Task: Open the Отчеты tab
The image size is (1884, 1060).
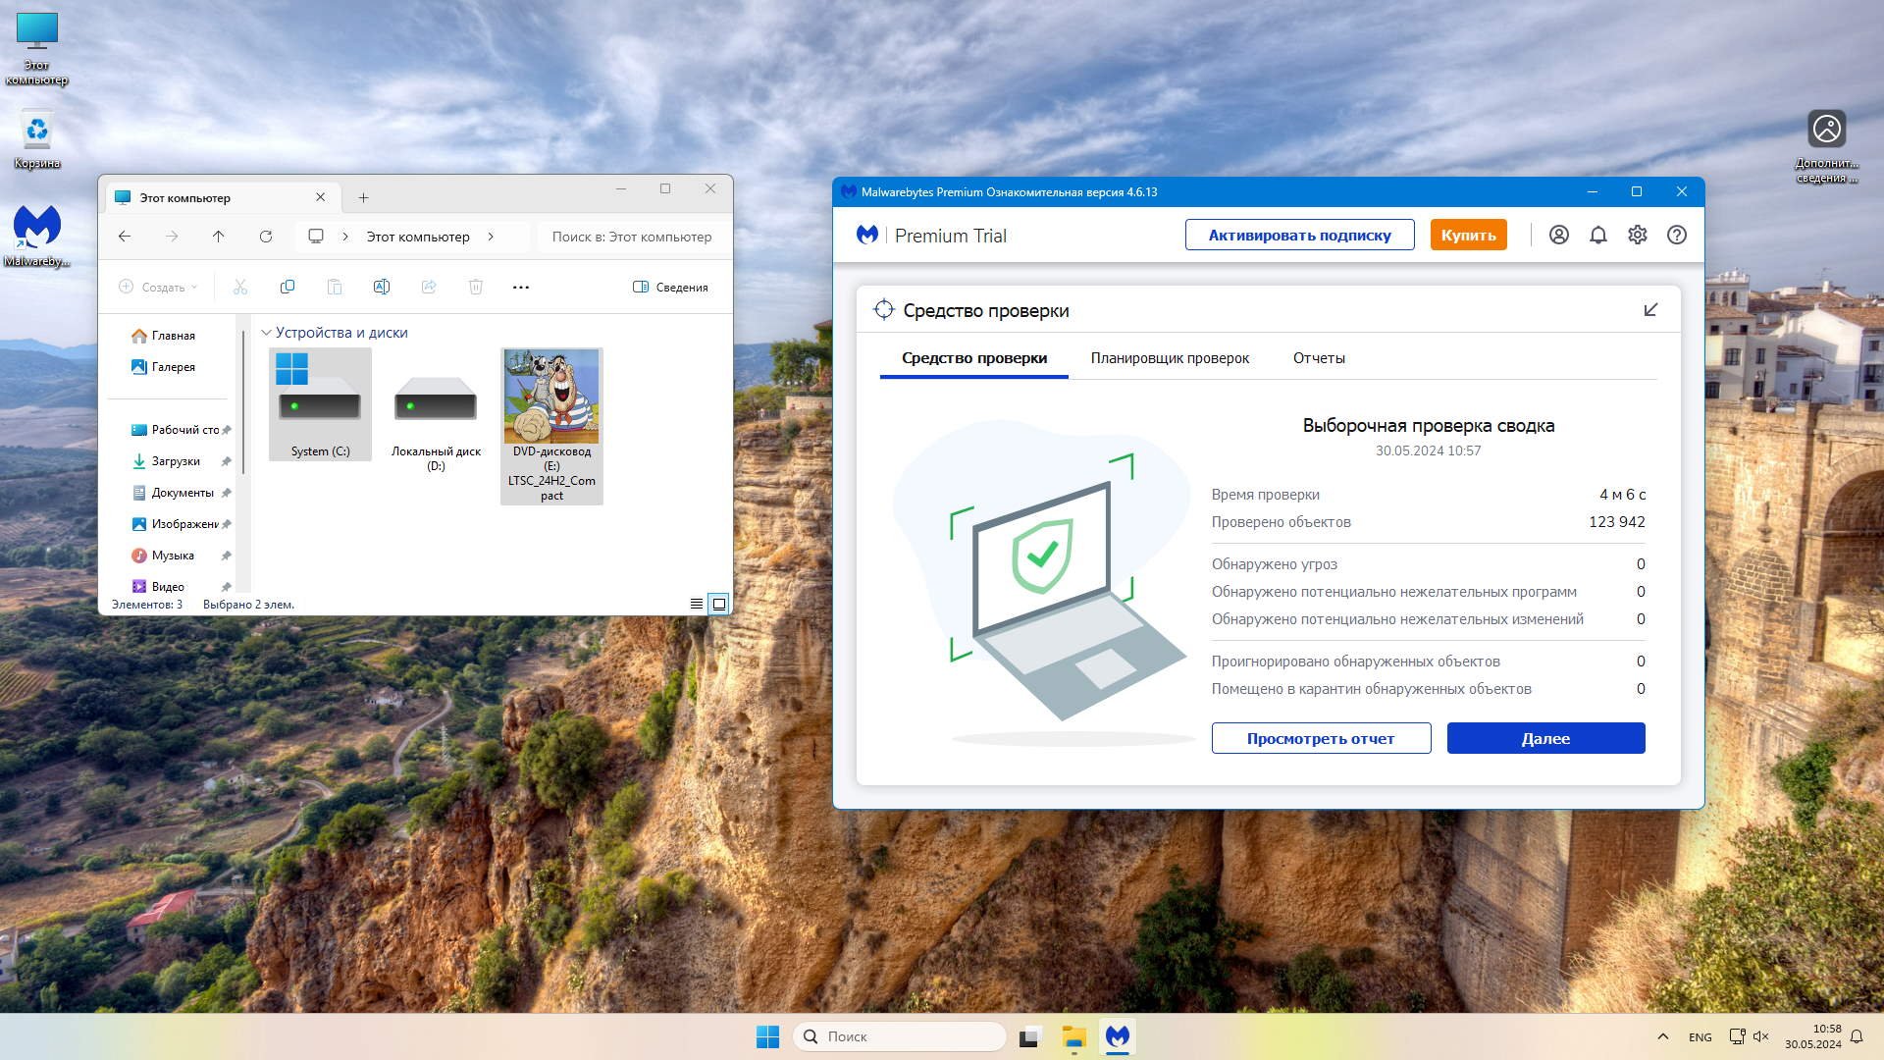Action: pyautogui.click(x=1318, y=358)
